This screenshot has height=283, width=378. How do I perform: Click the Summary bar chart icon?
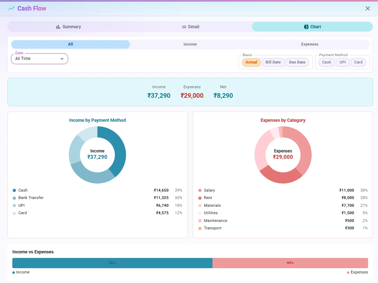[58, 27]
